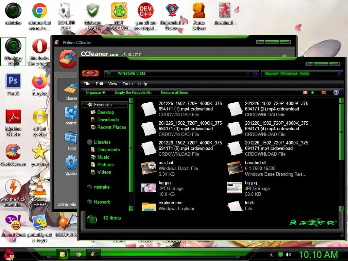Launch Zuma Deluxe from desktop
Image resolution: width=348 pixels, height=261 pixels.
click(198, 16)
